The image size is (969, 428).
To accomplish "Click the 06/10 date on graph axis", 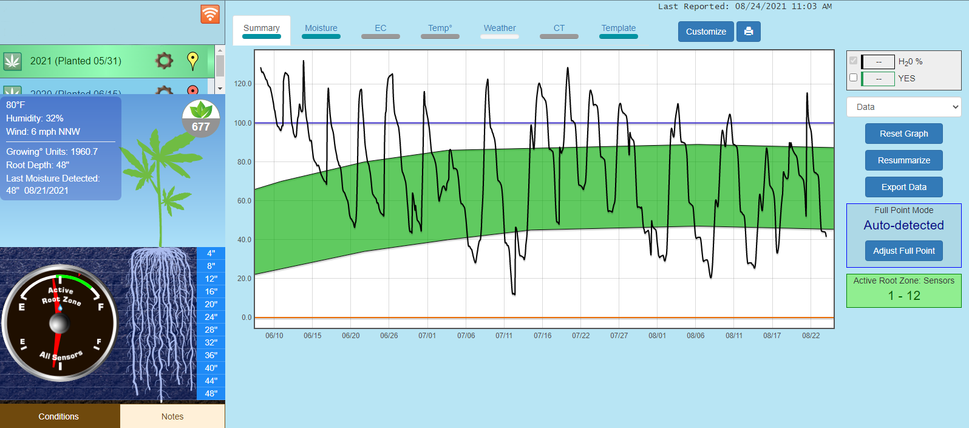I will click(x=274, y=336).
